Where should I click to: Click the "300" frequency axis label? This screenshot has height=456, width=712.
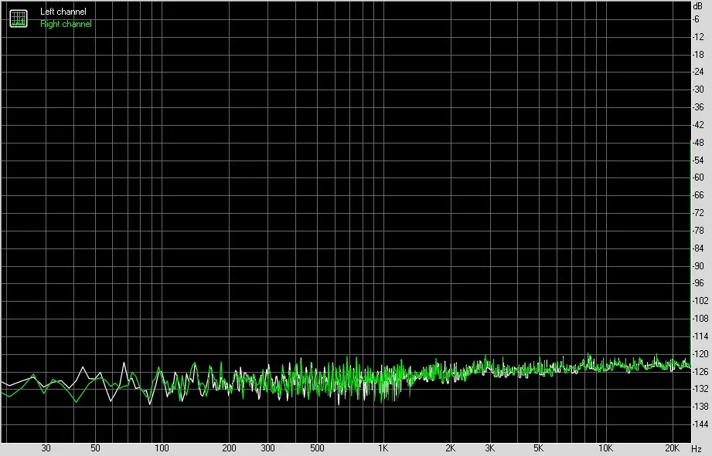pos(268,448)
